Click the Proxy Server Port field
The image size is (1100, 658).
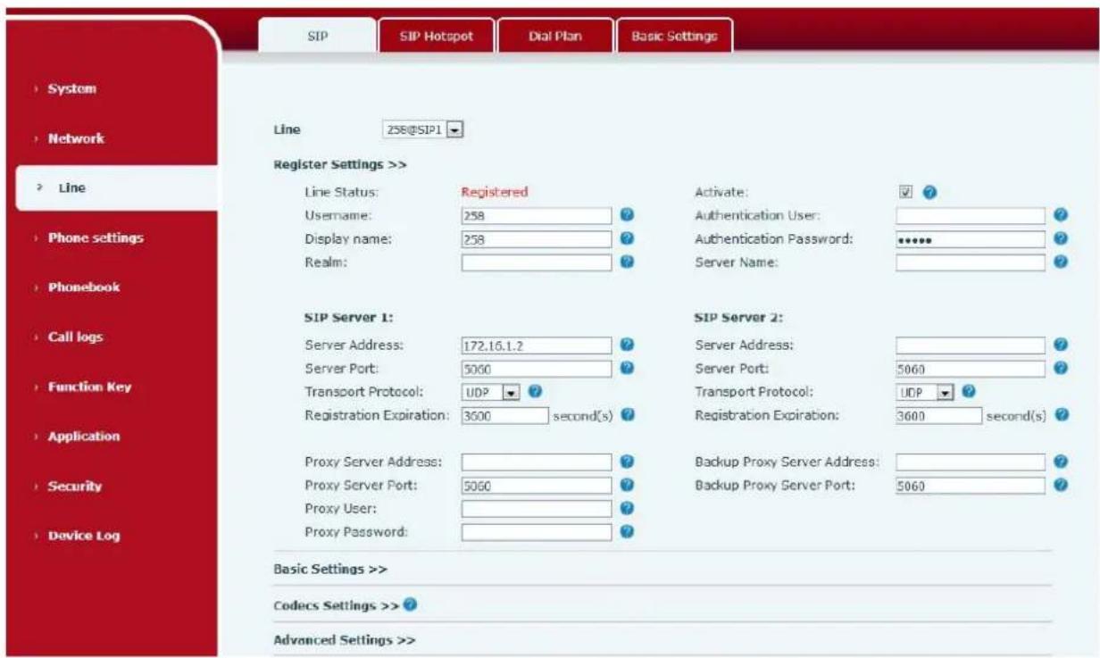[x=537, y=486]
